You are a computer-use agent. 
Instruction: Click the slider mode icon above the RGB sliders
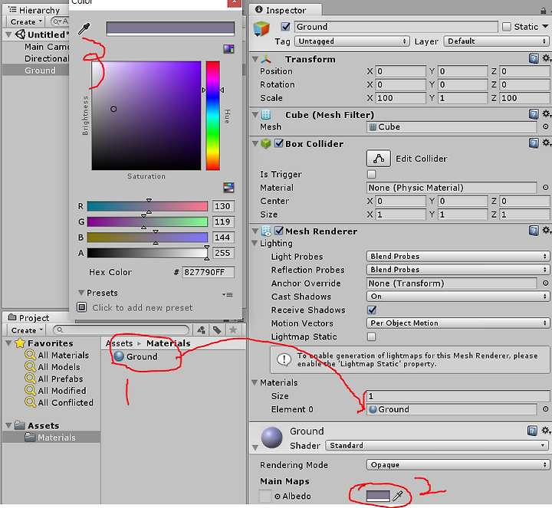228,187
